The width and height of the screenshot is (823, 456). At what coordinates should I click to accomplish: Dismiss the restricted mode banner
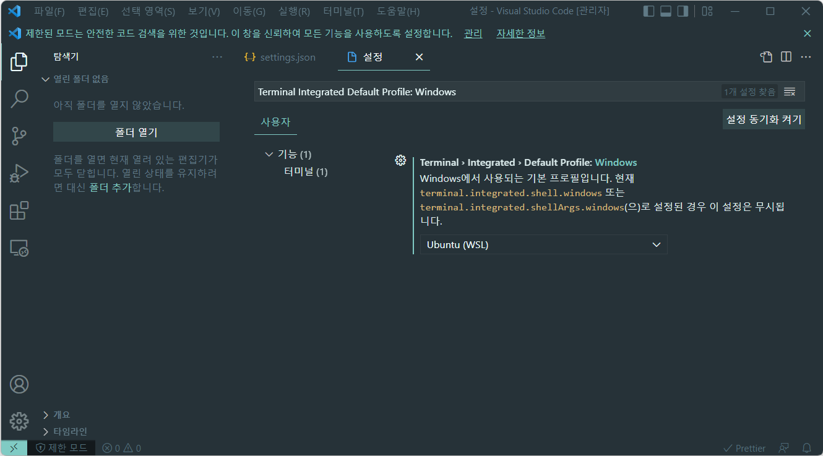click(808, 33)
